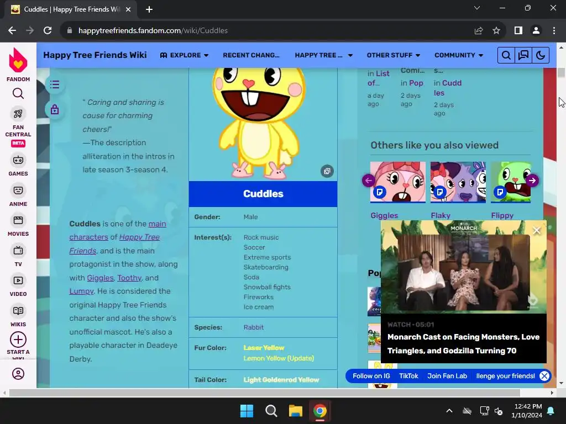Image resolution: width=566 pixels, height=424 pixels.
Task: Expand the Cuddles image gallery icon
Action: click(327, 171)
